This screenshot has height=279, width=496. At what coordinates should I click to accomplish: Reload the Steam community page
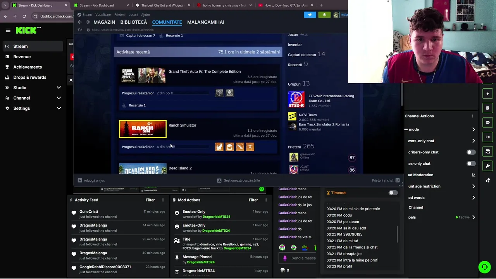click(80, 30)
